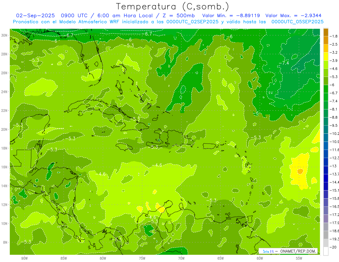The image size is (339, 262).
Task: Click the '85W' longitude axis label
Action: 64,259
